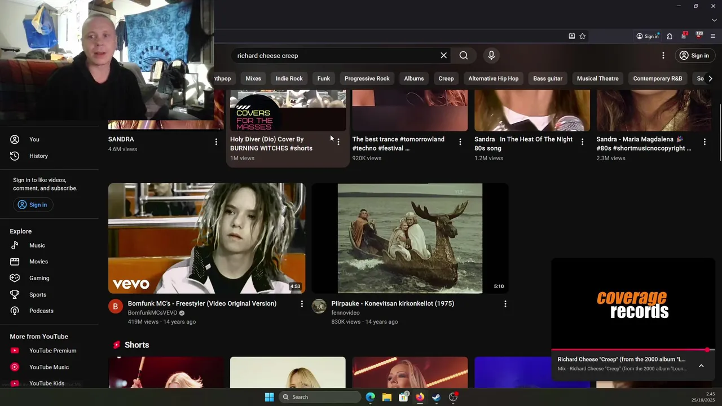Click the Bomfunk MC's channel avatar
Viewport: 722px width, 406px height.
pyautogui.click(x=116, y=306)
